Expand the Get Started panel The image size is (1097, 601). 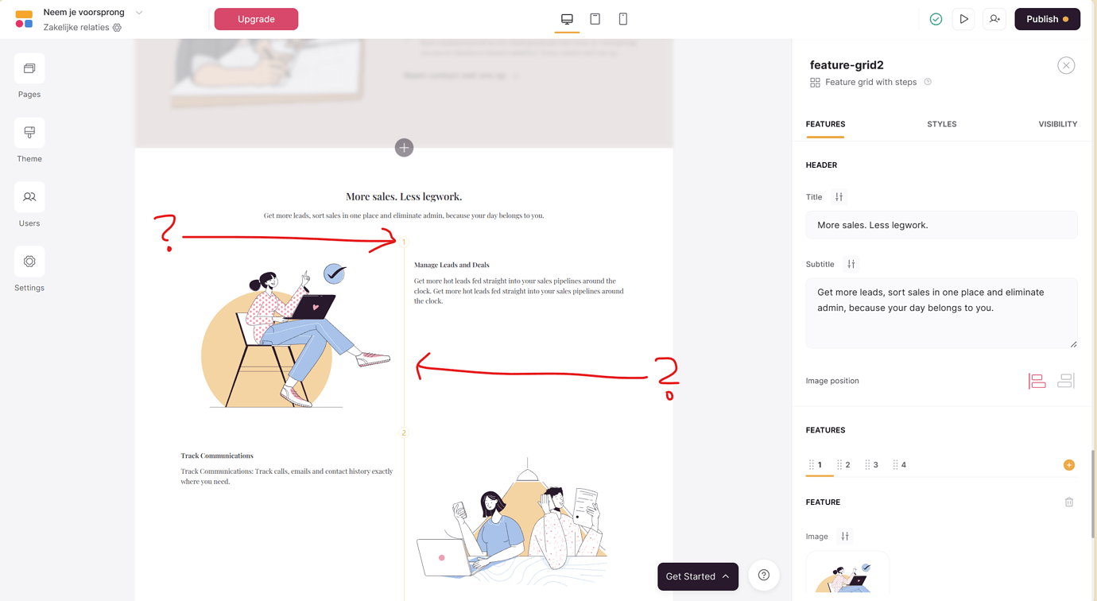tap(698, 576)
